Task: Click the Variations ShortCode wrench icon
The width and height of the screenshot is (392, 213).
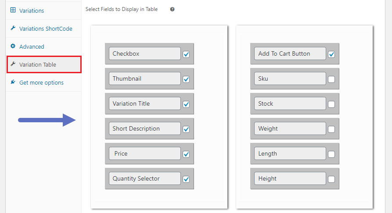Action: (13, 28)
